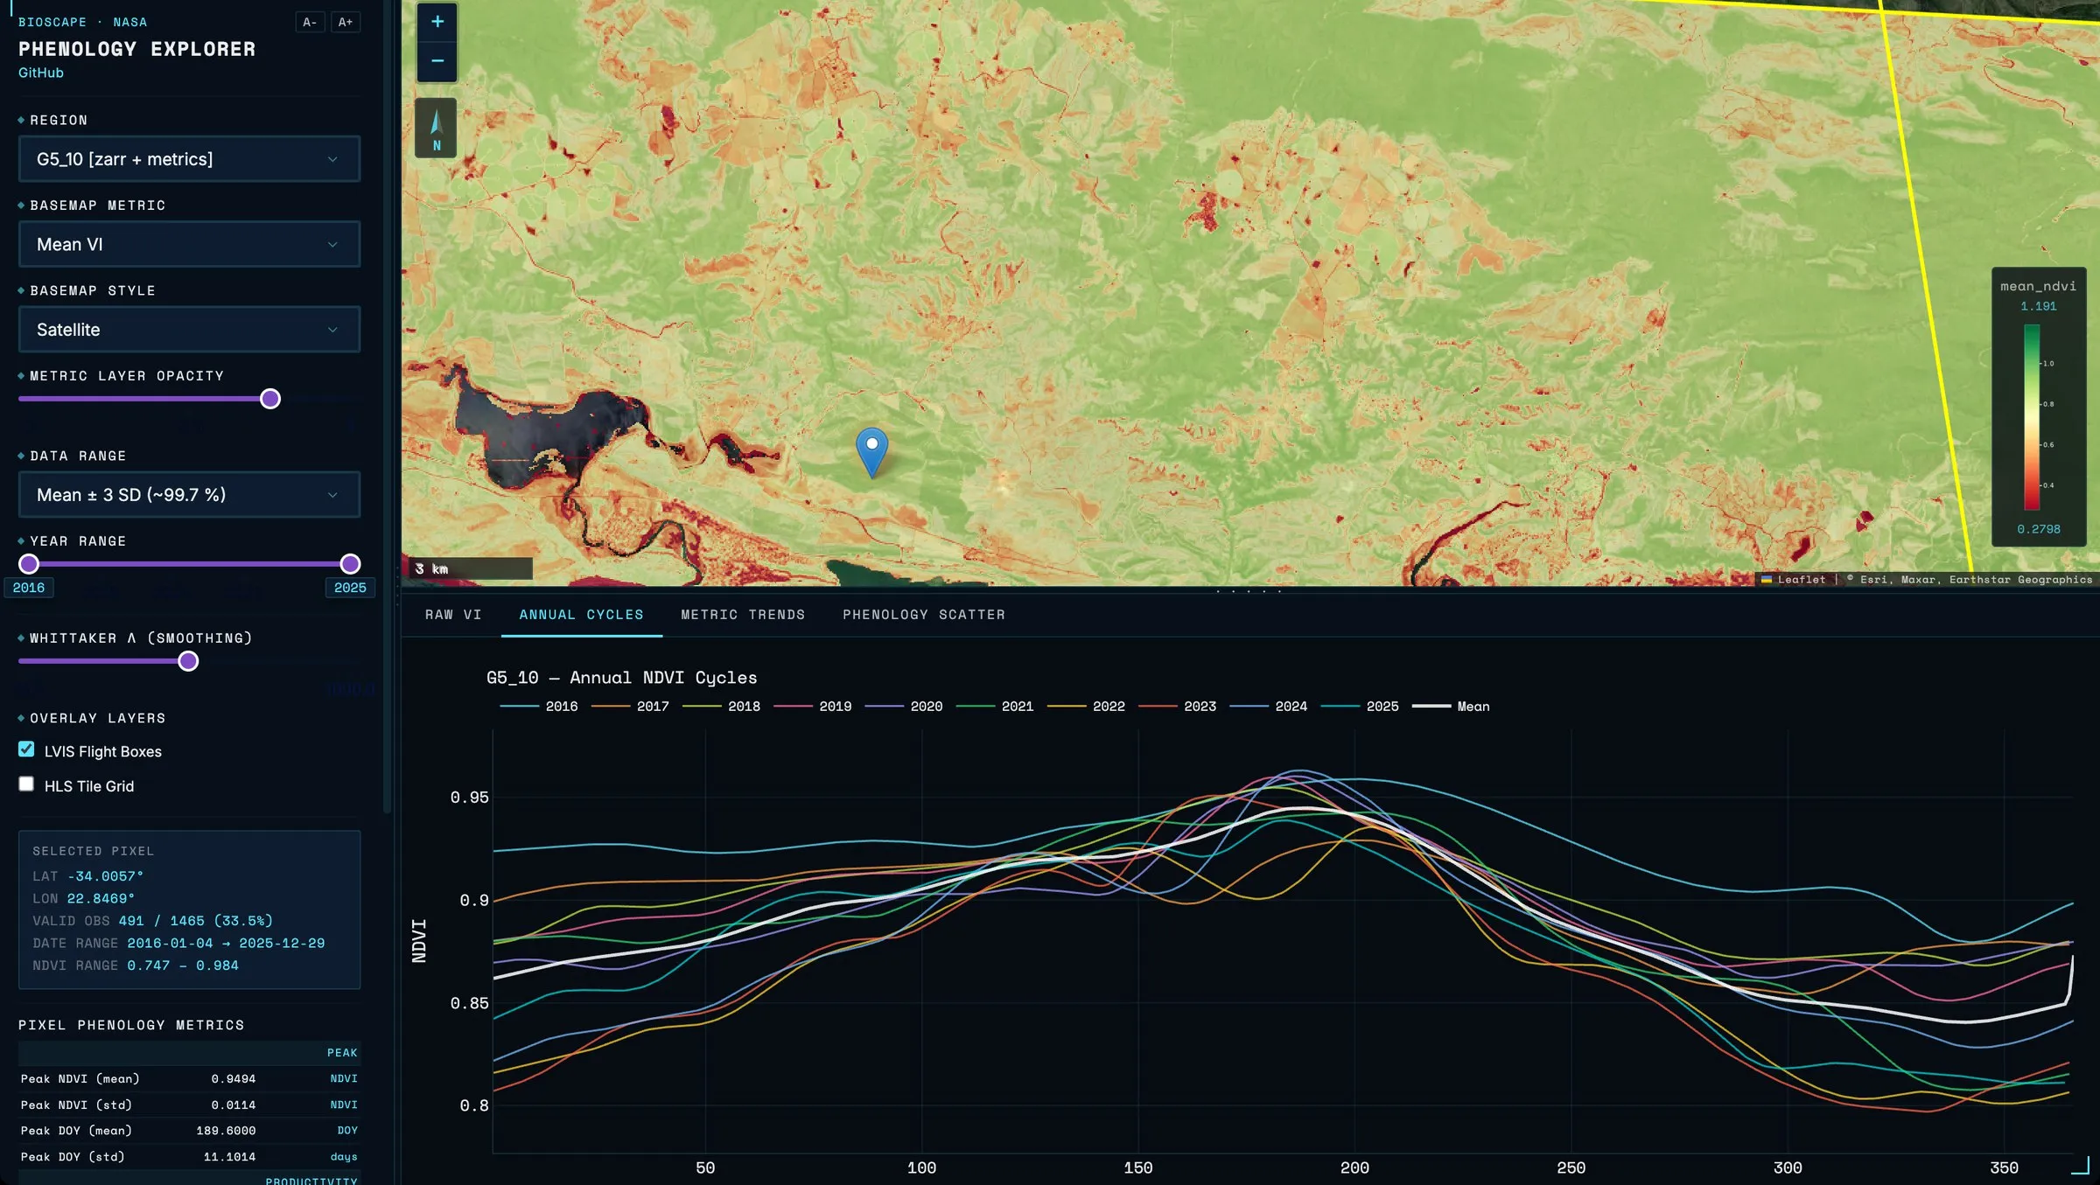Screen dimensions: 2100x1185
Task: Toggle 2016 series in chart legend
Action: click(539, 707)
